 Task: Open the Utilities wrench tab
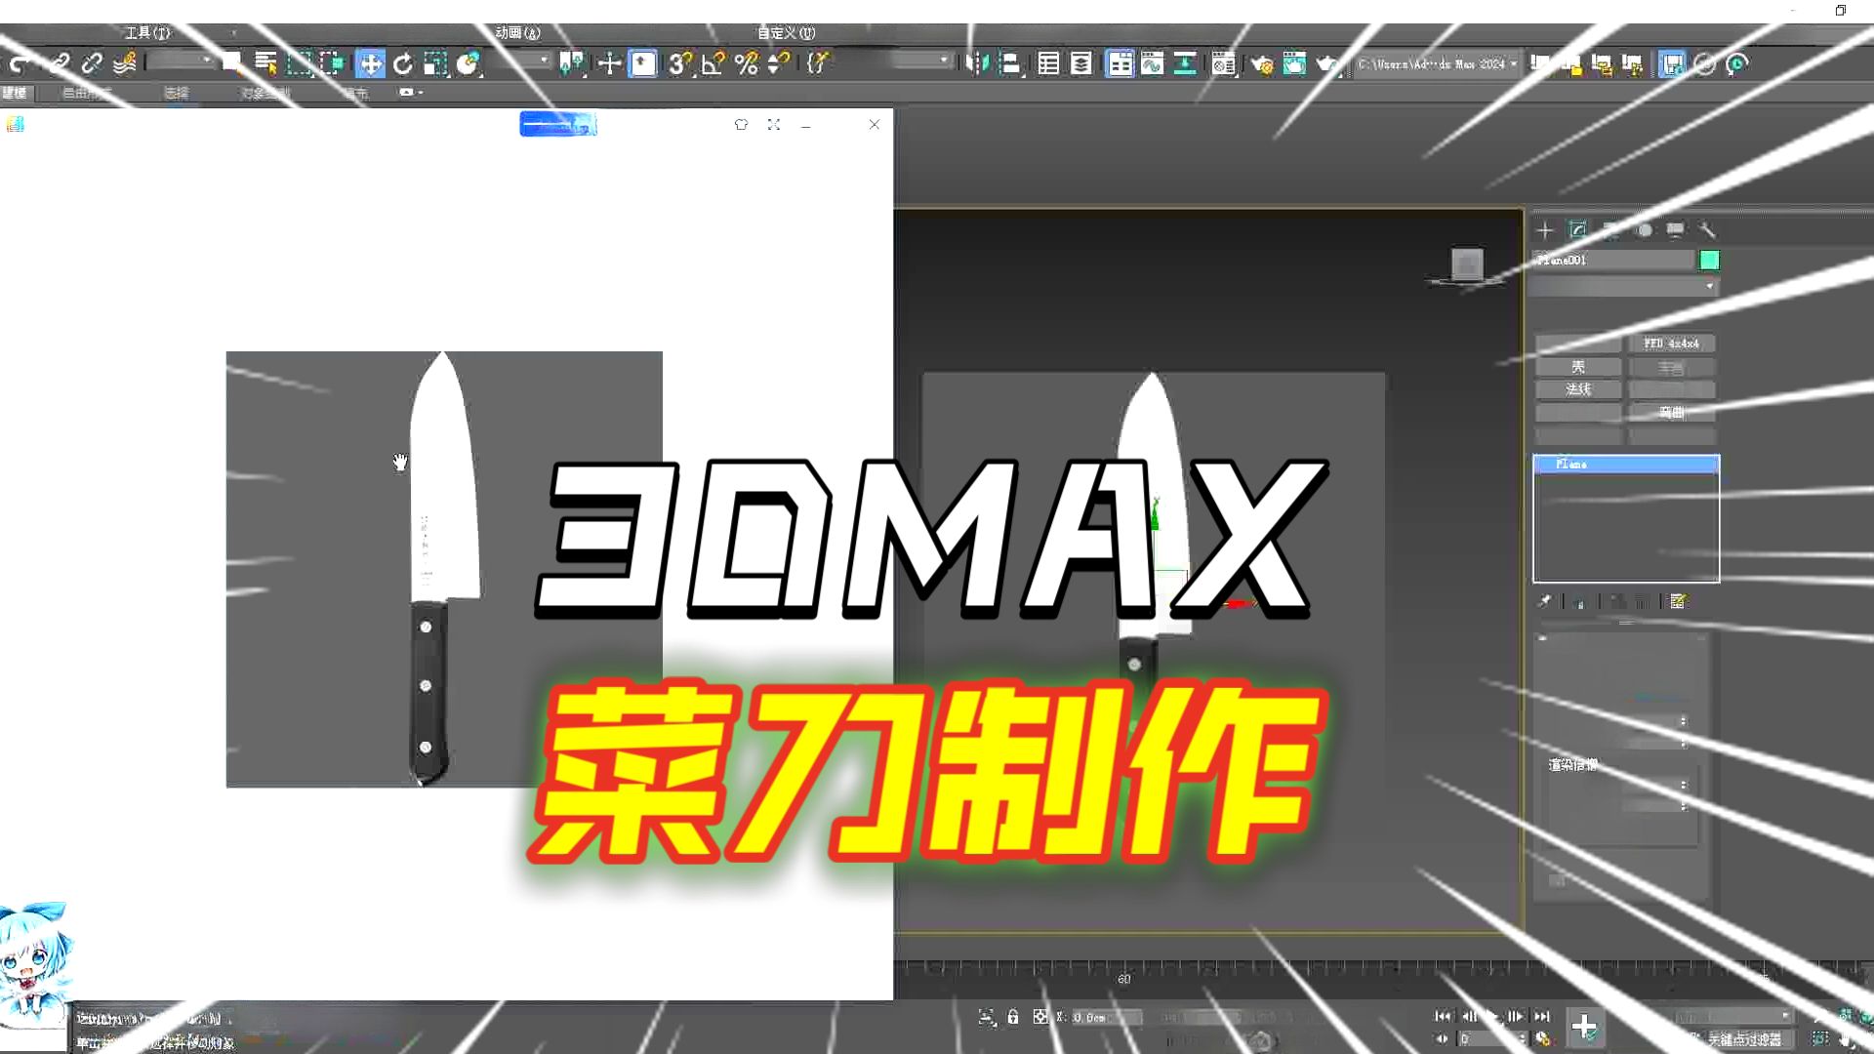(1707, 230)
